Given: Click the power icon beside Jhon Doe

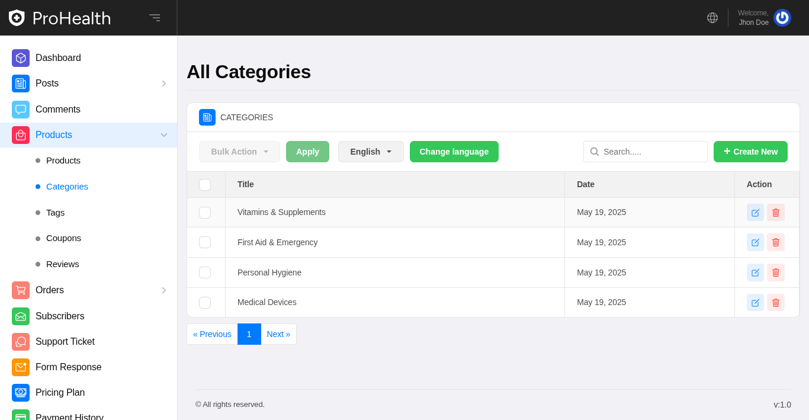Looking at the screenshot, I should (782, 18).
